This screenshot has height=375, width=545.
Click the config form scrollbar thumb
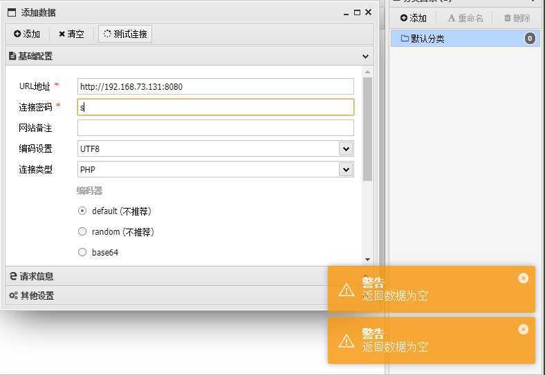point(367,129)
